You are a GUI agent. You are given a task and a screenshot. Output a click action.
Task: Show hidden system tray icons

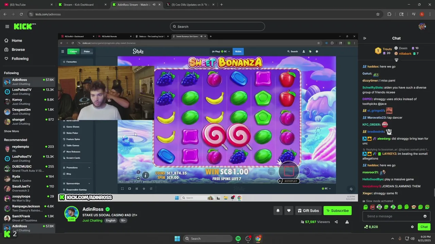pyautogui.click(x=393, y=239)
